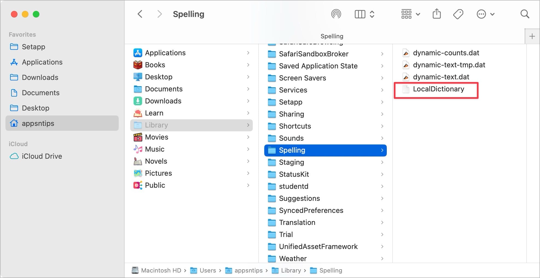Expand Sounds folder chevron

pos(382,138)
